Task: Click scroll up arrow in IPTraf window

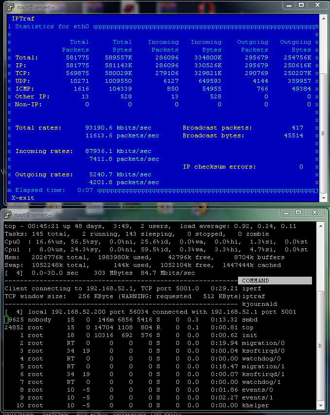Action: 323,19
